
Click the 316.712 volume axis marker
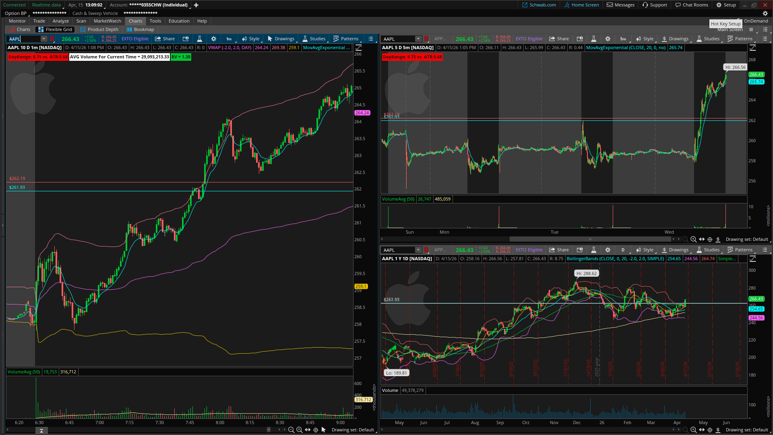pos(363,400)
